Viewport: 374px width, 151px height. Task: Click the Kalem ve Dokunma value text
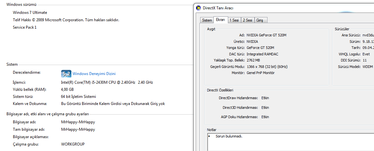pos(113,104)
